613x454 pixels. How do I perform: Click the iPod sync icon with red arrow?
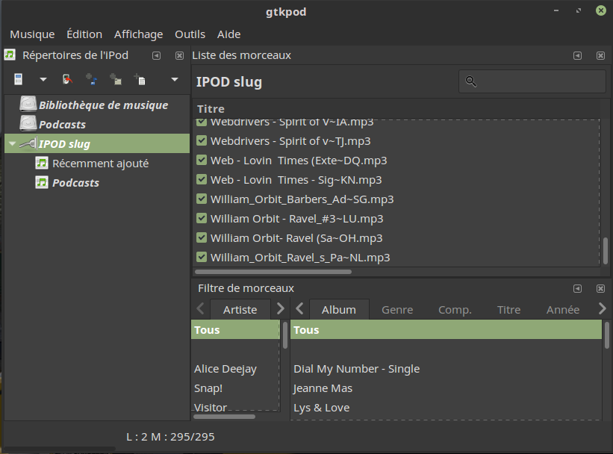67,79
